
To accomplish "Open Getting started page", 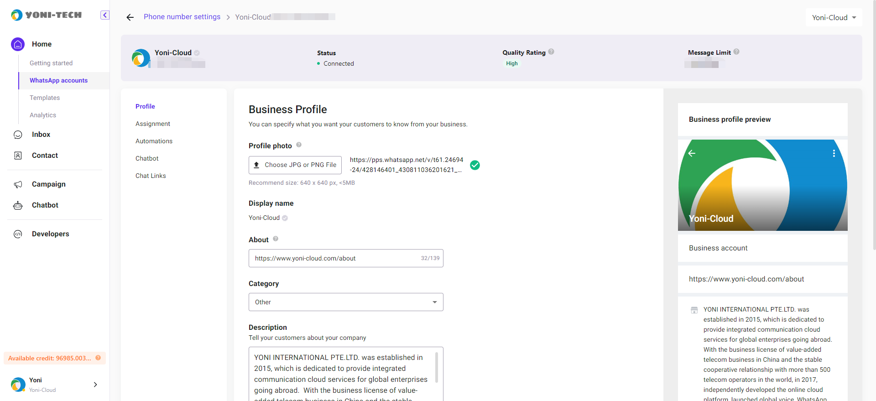I will 51,63.
